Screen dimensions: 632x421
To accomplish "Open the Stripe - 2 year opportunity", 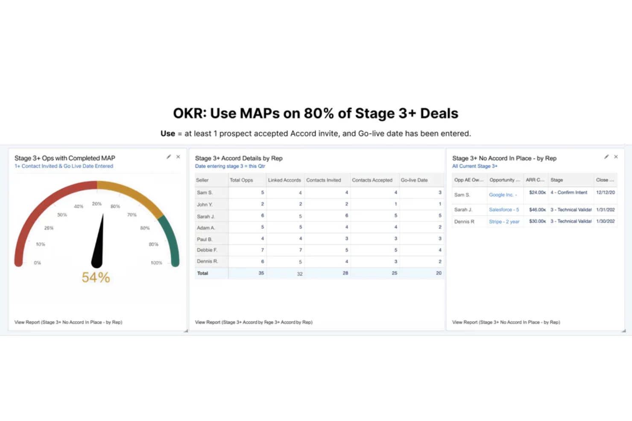I will [504, 222].
